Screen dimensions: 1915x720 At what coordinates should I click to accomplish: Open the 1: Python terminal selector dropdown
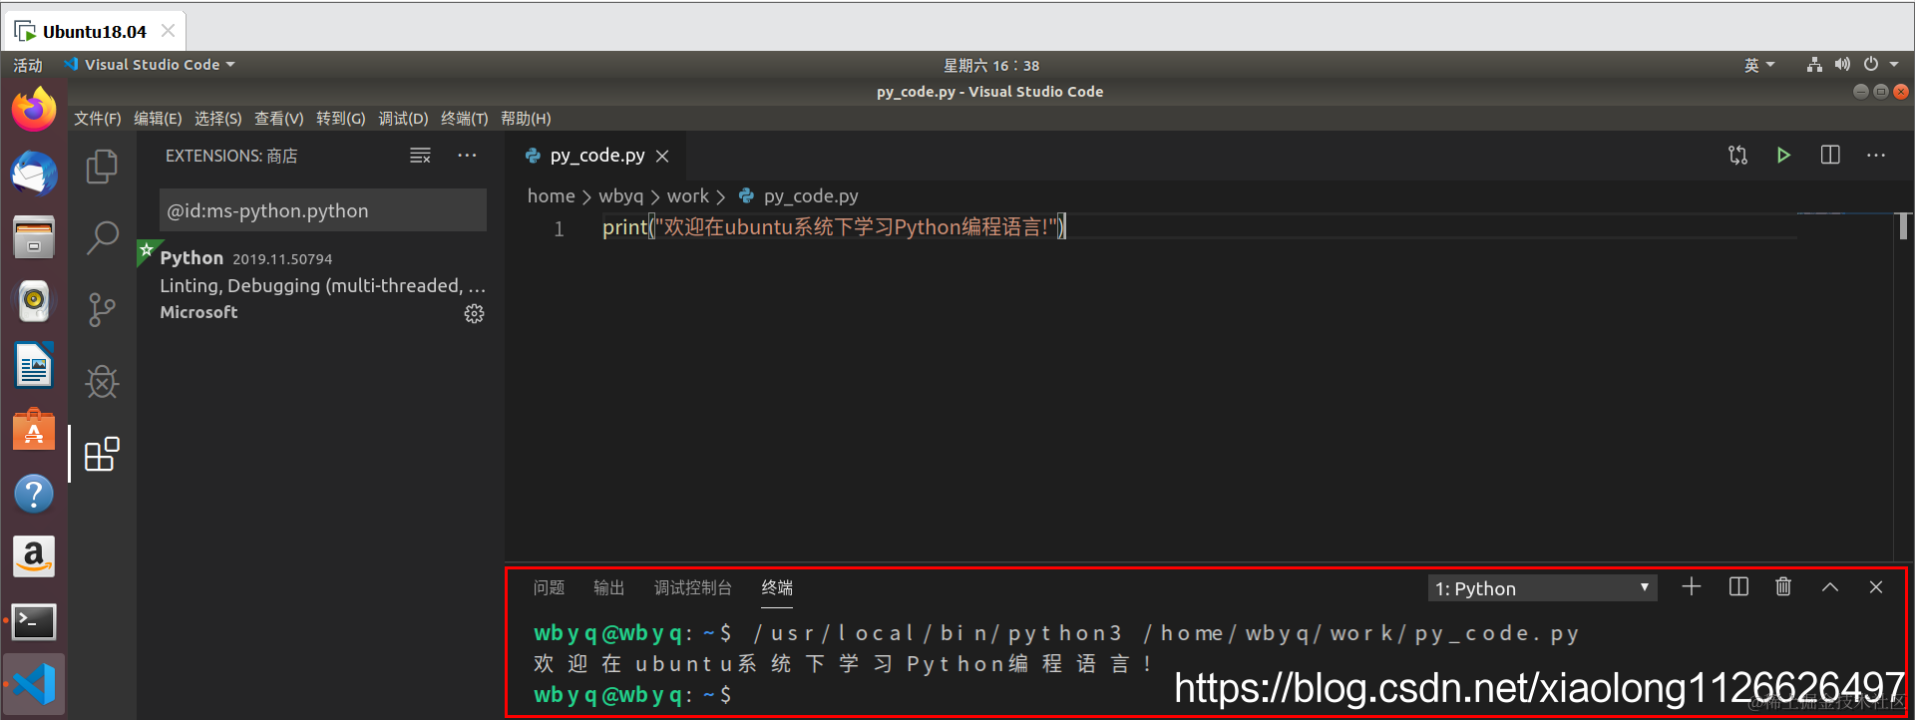(1542, 588)
